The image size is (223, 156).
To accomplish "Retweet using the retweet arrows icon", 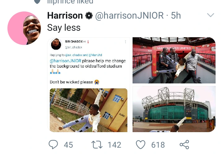I will click(97, 145).
